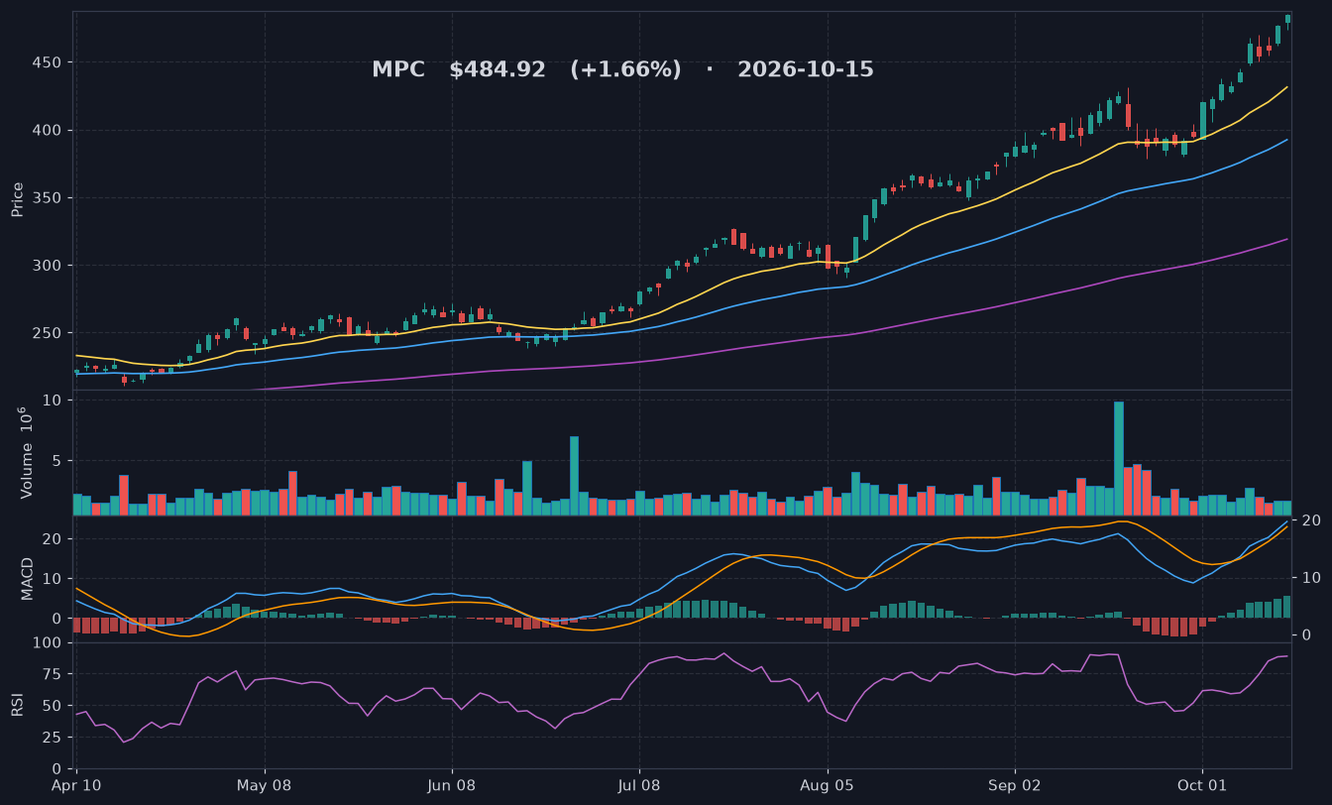The width and height of the screenshot is (1332, 805).
Task: Click the Price axis label
Action: (x=18, y=199)
